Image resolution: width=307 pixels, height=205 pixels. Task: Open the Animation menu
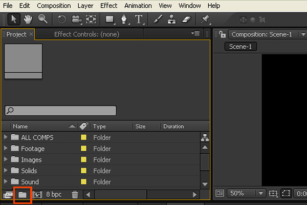pos(138,6)
